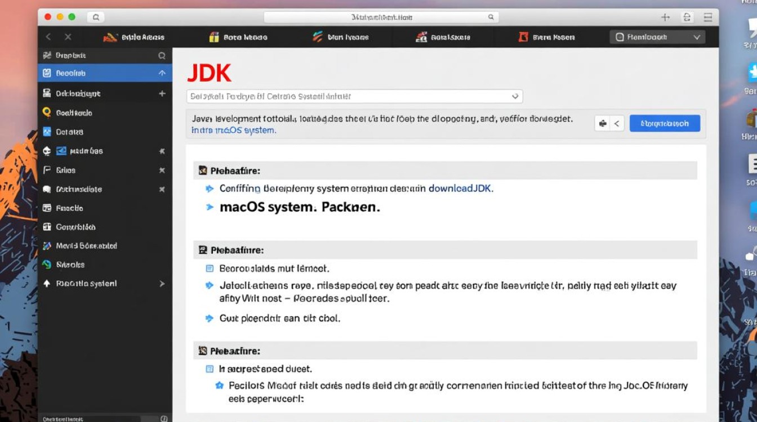Expand the selector dropdown below the JDK title

(515, 96)
